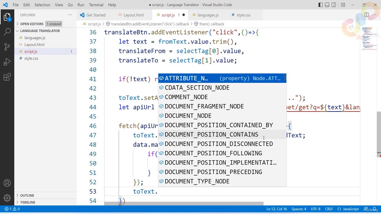Select COMMENT_NODE suggestion
The width and height of the screenshot is (381, 214).
point(222,97)
